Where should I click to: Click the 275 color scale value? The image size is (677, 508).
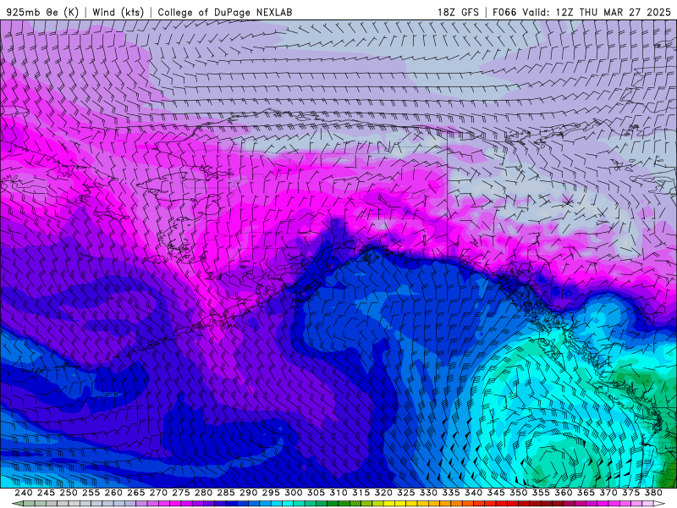[x=180, y=493]
